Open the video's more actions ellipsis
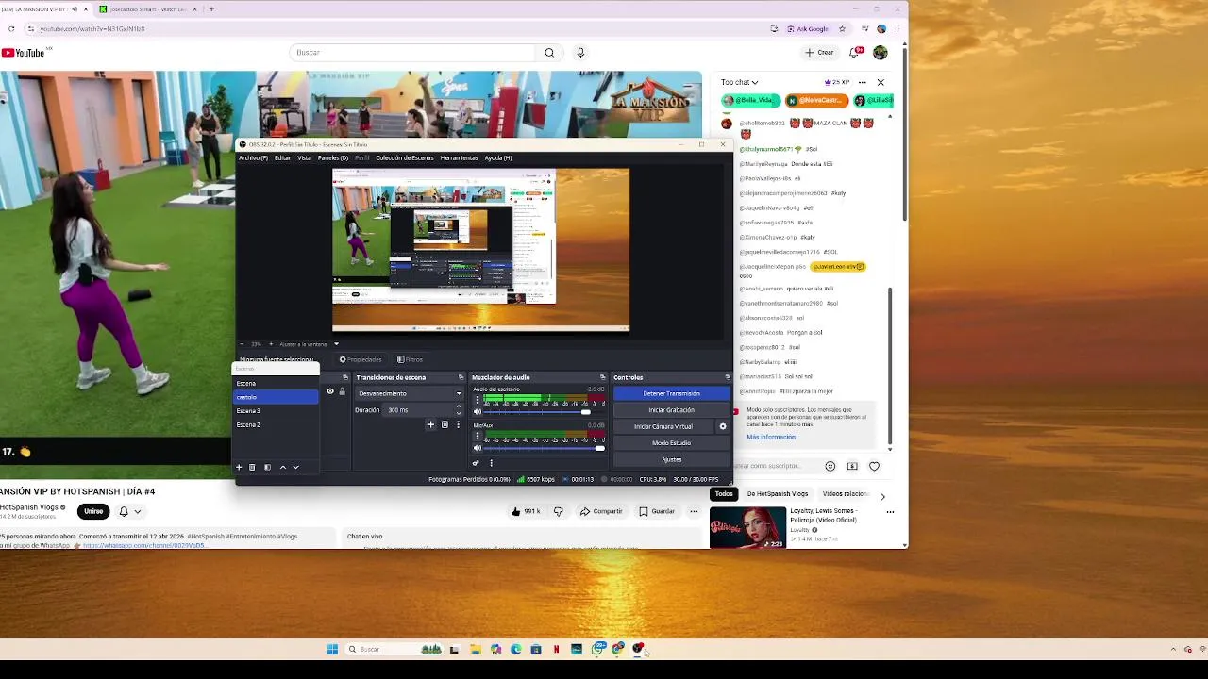This screenshot has width=1208, height=679. point(694,511)
